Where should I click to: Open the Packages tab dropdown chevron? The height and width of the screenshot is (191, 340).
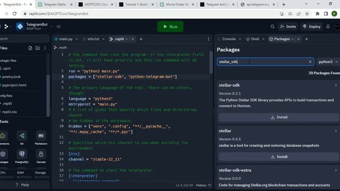(293, 39)
